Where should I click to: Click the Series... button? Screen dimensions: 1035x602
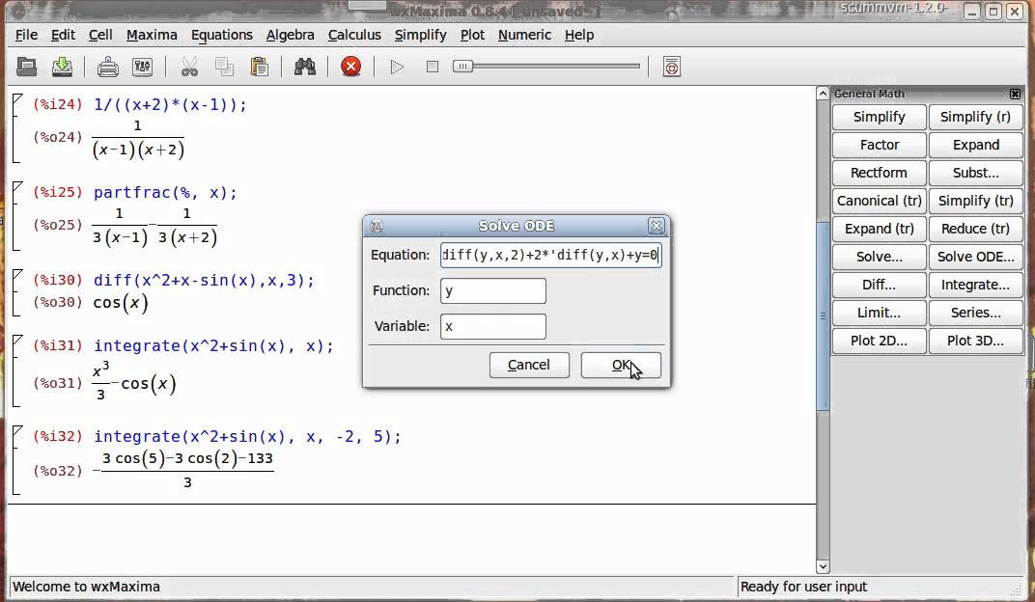[x=975, y=313]
